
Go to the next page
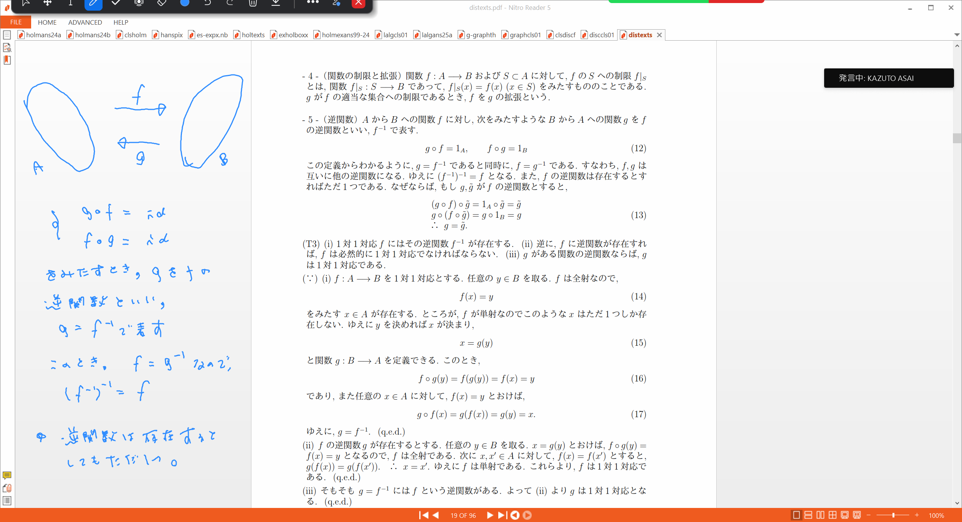pos(490,515)
